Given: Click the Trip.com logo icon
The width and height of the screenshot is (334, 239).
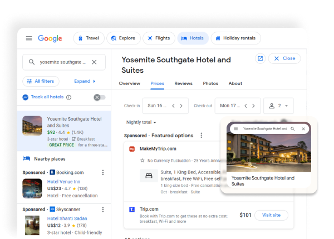Looking at the screenshot, I should pyautogui.click(x=132, y=210).
